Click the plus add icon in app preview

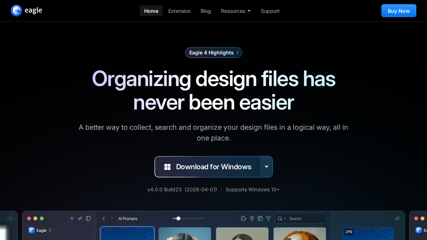click(x=72, y=218)
